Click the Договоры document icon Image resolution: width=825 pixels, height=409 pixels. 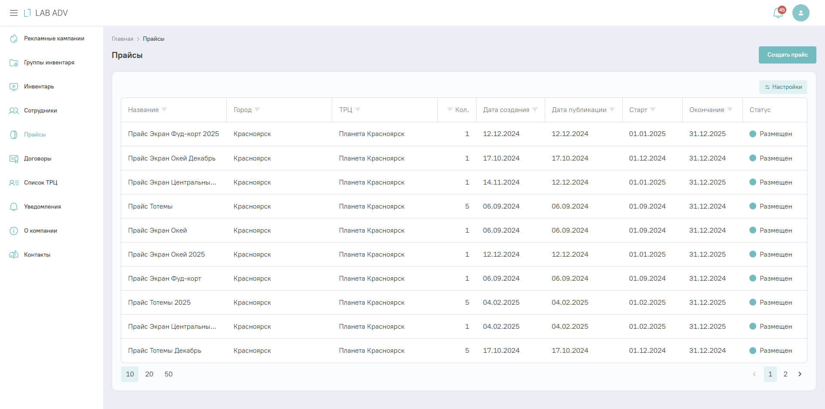pos(14,159)
